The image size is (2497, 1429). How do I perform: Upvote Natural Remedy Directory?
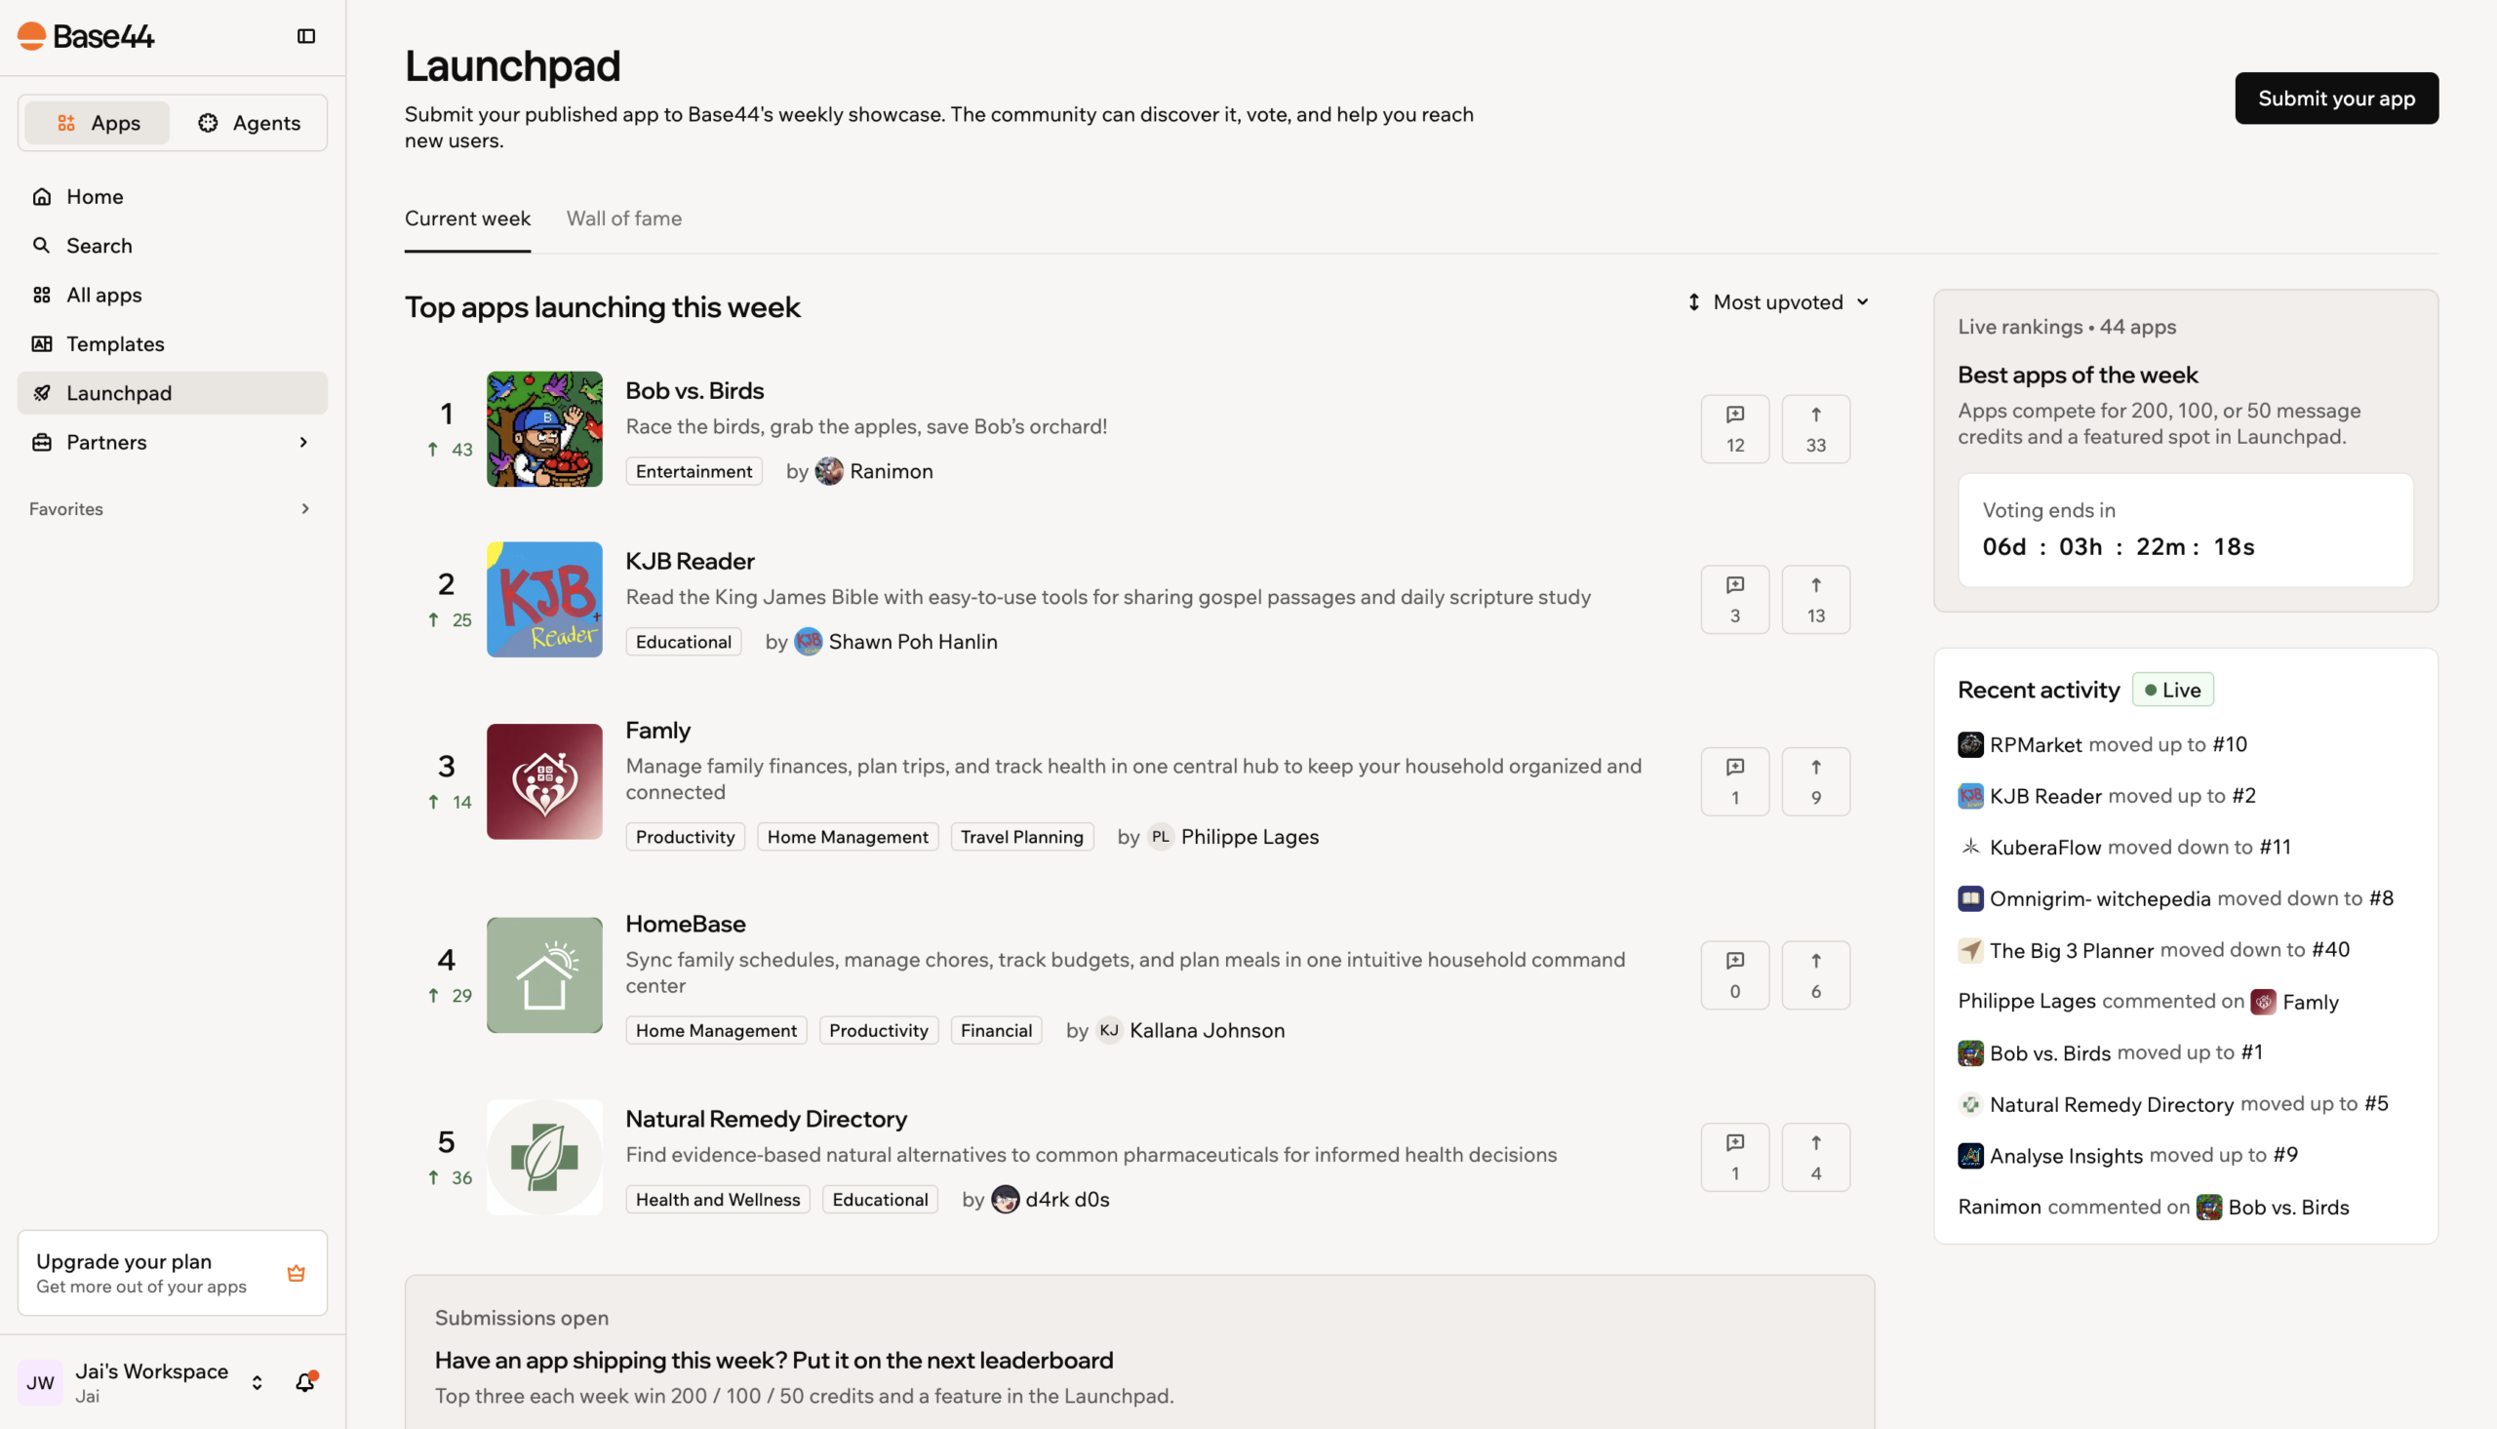click(1816, 1157)
